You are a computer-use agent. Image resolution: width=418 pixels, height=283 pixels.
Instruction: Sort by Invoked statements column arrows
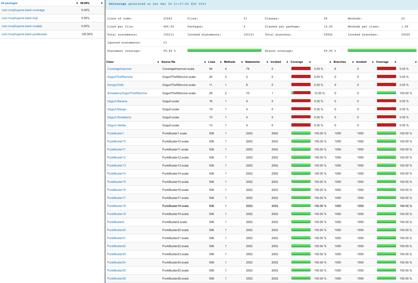click(x=287, y=62)
